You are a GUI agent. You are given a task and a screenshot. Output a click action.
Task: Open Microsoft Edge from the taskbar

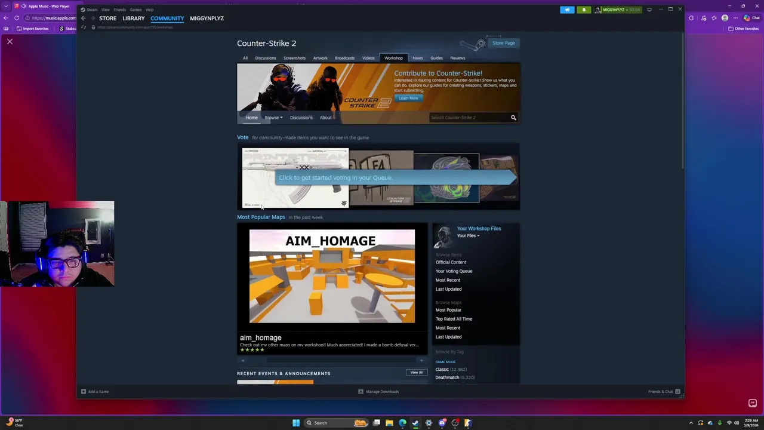coord(402,423)
